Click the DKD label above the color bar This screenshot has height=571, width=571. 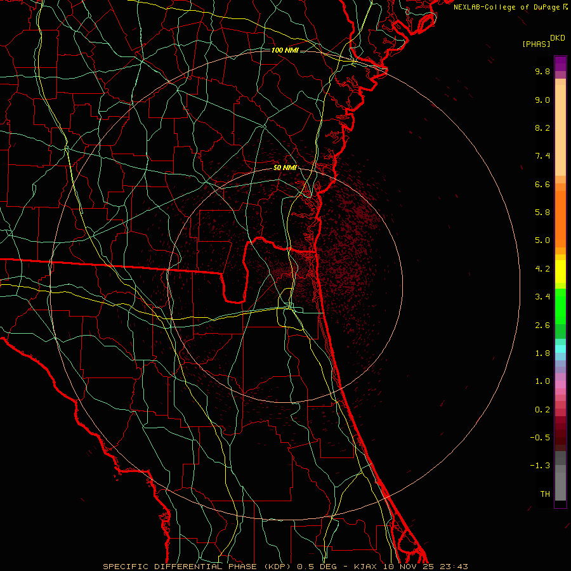(557, 37)
